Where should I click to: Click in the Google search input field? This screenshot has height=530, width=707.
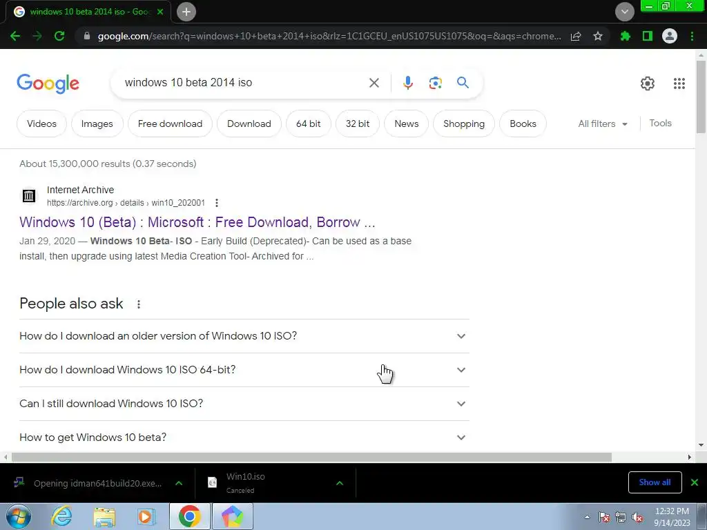click(x=244, y=83)
